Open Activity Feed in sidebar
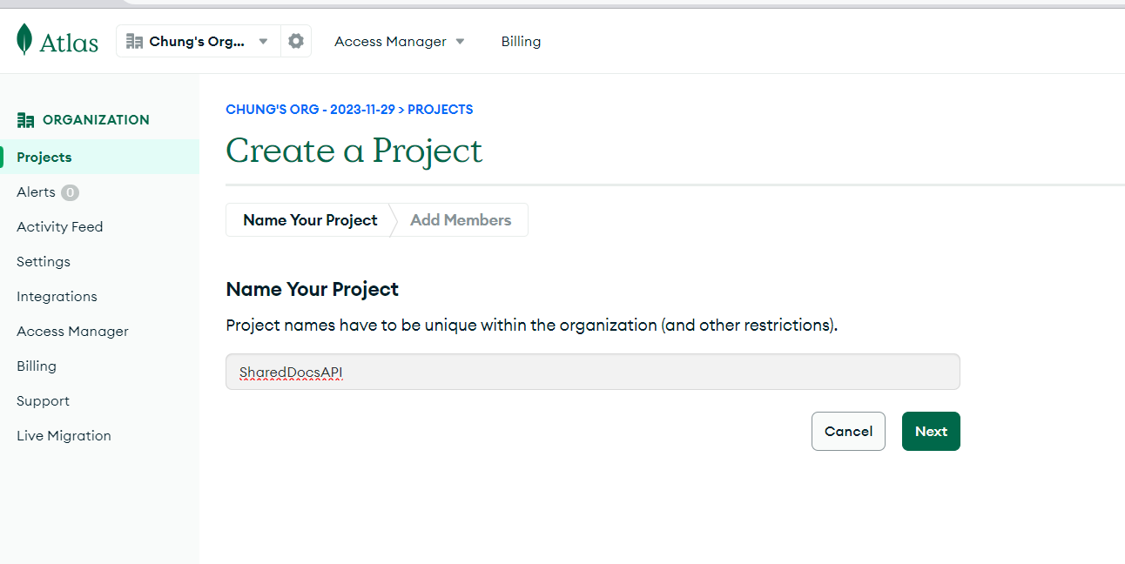The height and width of the screenshot is (564, 1125). pyautogui.click(x=60, y=226)
